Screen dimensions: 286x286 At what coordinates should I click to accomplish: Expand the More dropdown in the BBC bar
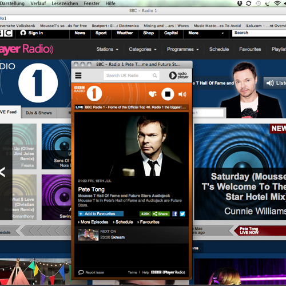(206, 33)
